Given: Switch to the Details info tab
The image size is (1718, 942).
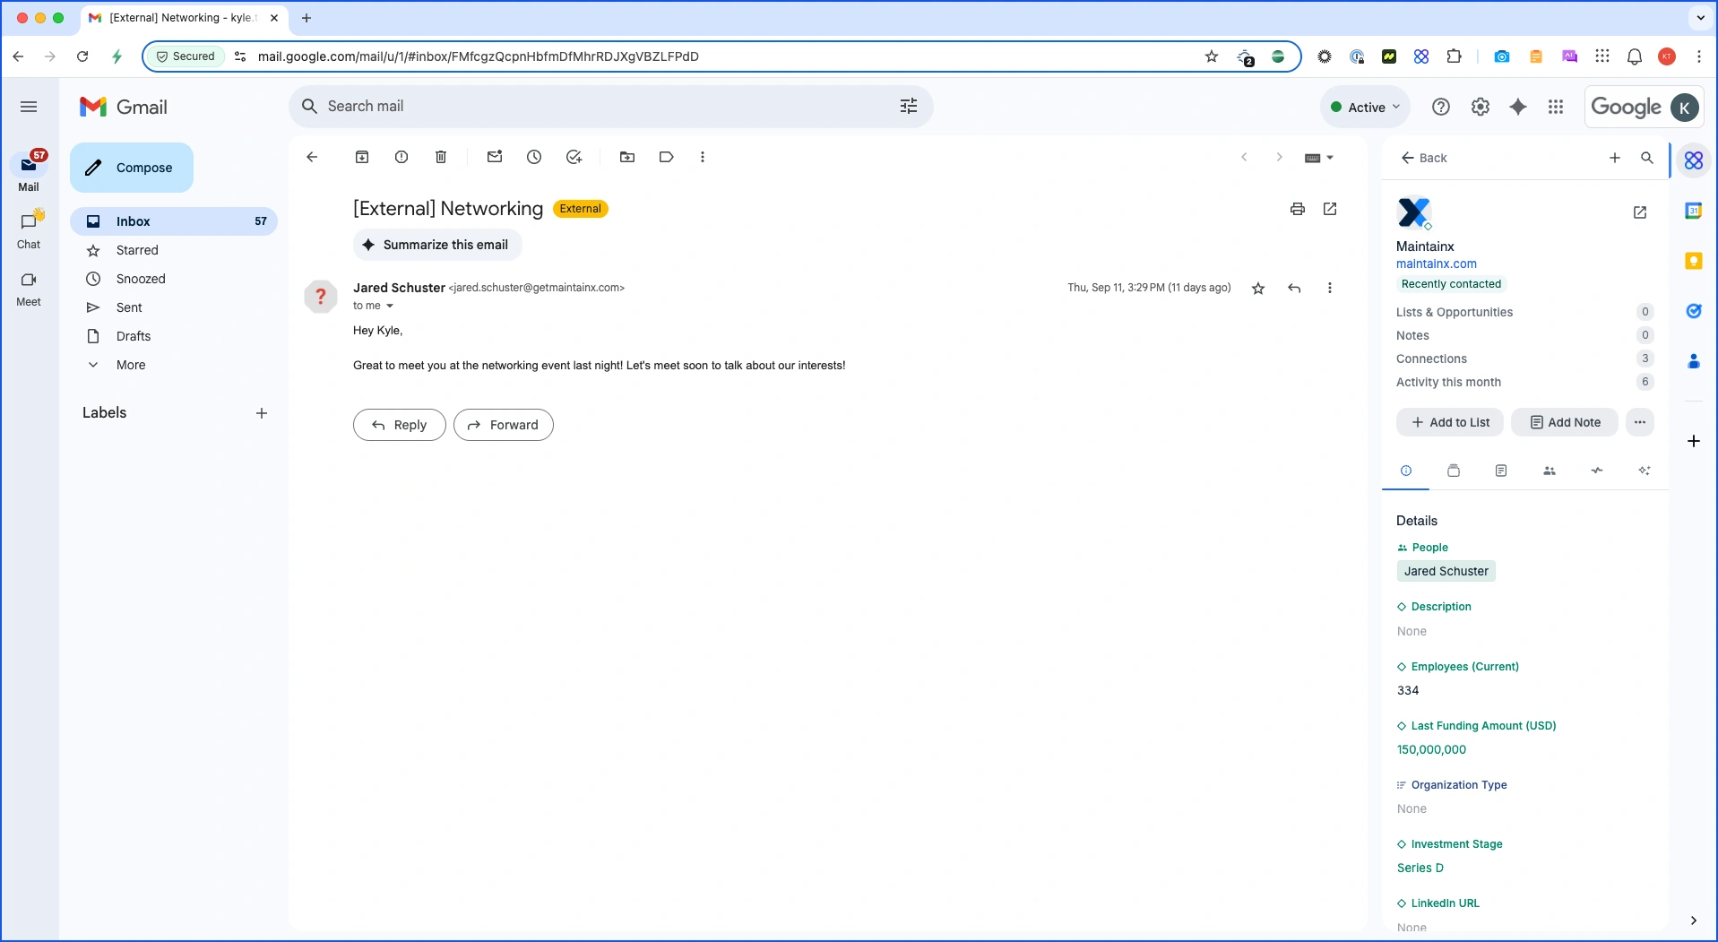Looking at the screenshot, I should [x=1406, y=471].
